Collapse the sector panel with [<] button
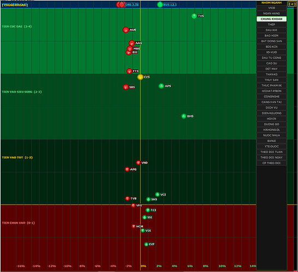Image resolution: width=298 pixels, height=272 pixels. click(292, 4)
